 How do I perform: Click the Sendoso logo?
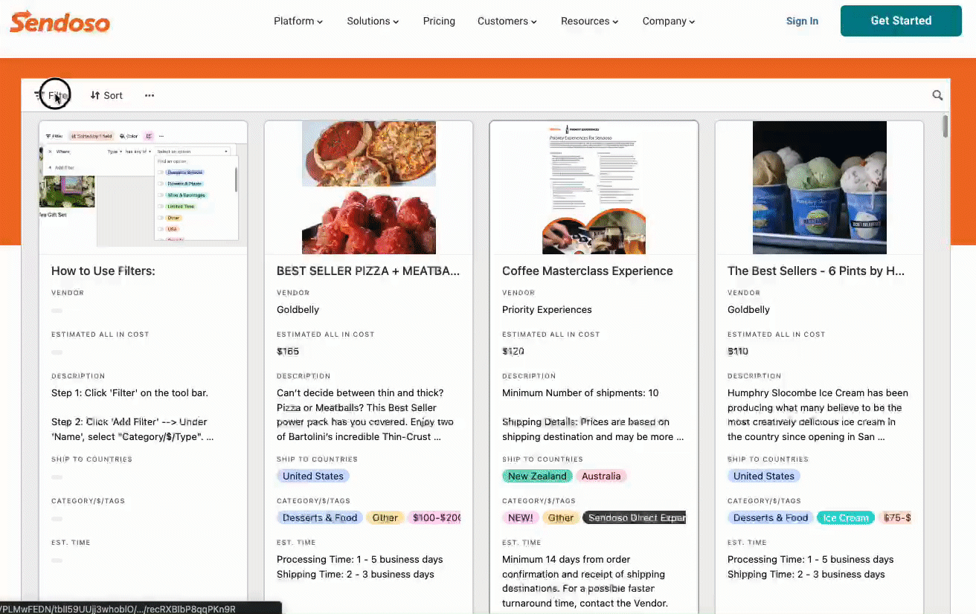(x=60, y=22)
